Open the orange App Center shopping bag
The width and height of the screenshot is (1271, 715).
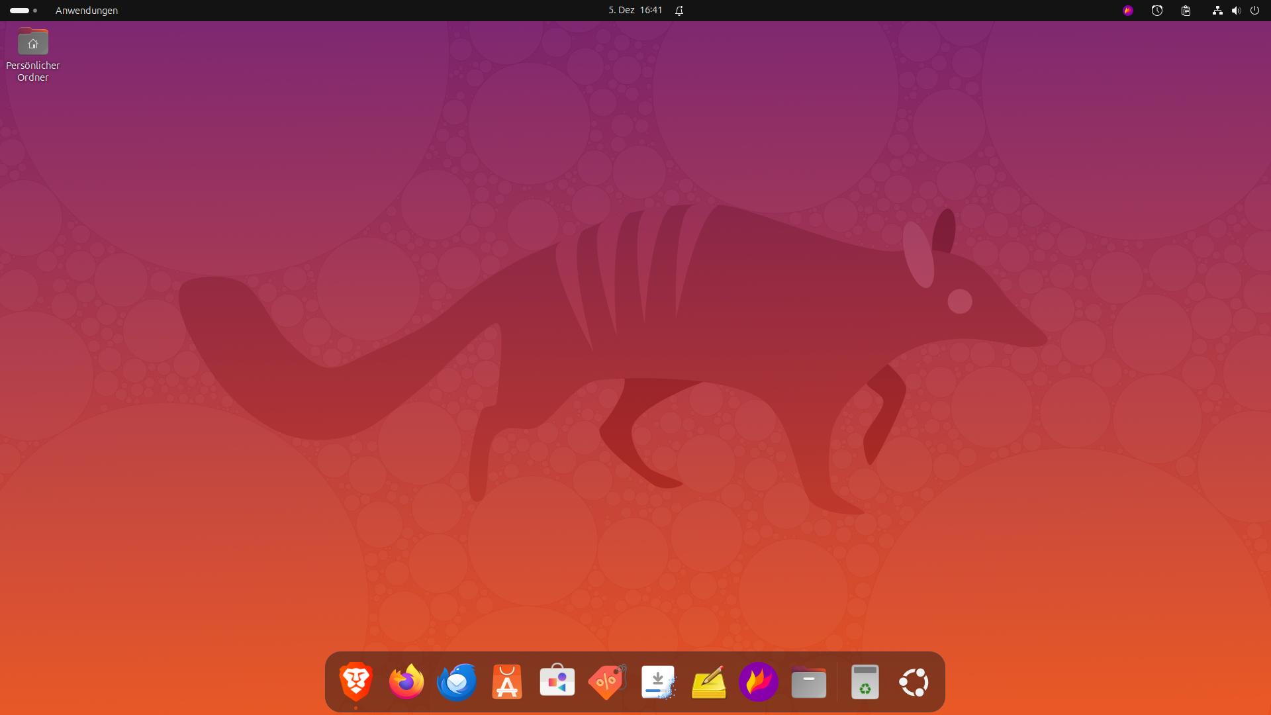point(507,682)
